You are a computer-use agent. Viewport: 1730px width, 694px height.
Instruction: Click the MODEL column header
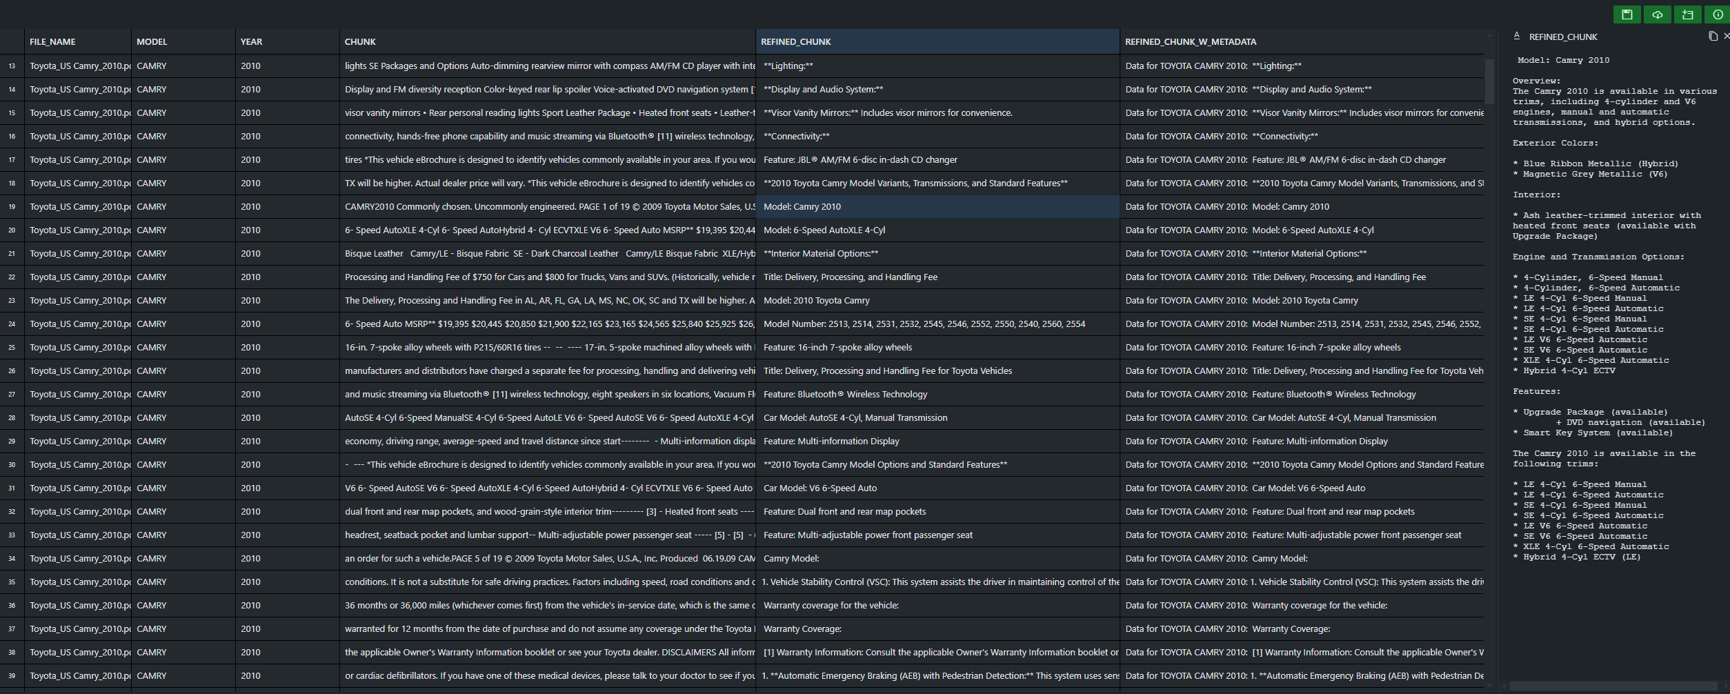(183, 41)
